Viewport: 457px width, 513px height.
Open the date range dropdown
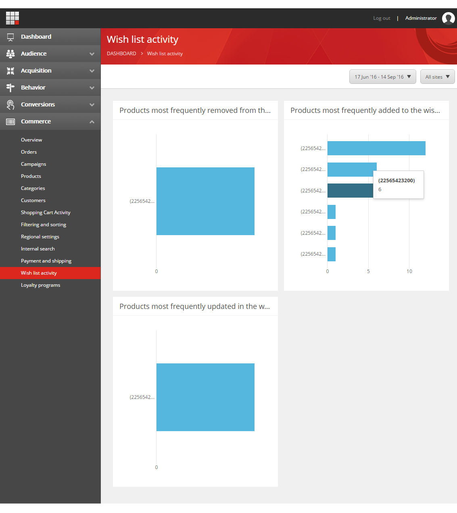tap(382, 77)
